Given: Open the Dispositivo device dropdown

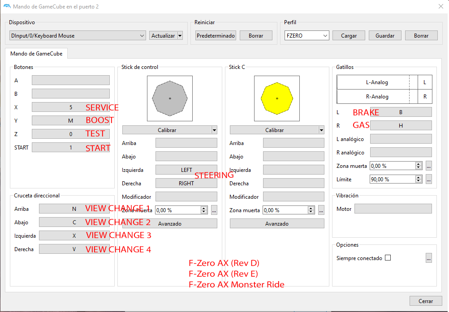Looking at the screenshot, I should point(78,35).
